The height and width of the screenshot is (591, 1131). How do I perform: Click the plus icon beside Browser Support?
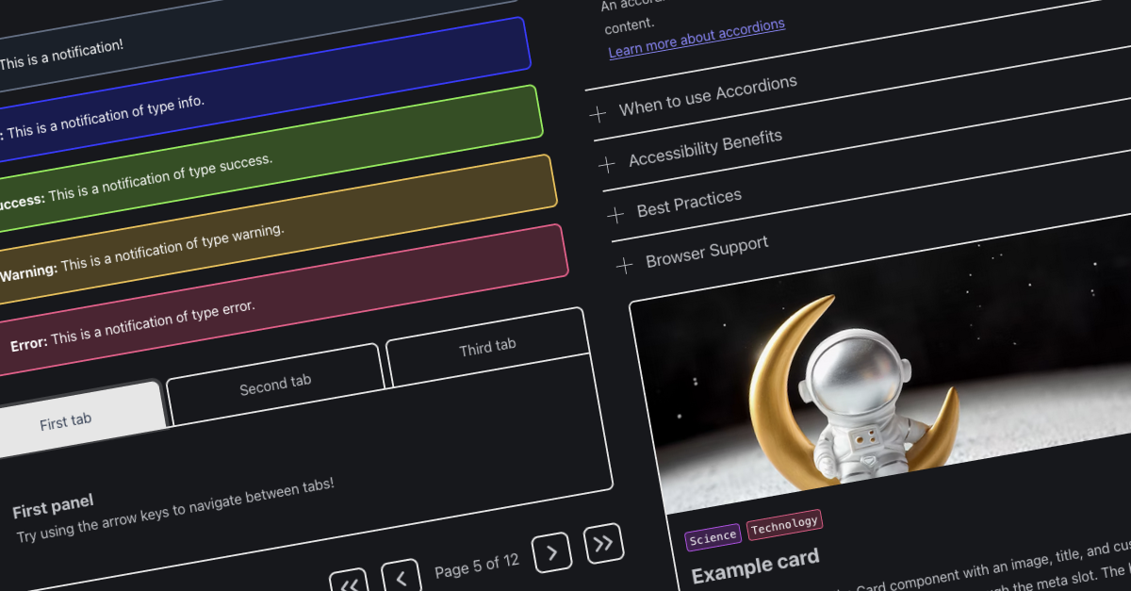click(624, 266)
